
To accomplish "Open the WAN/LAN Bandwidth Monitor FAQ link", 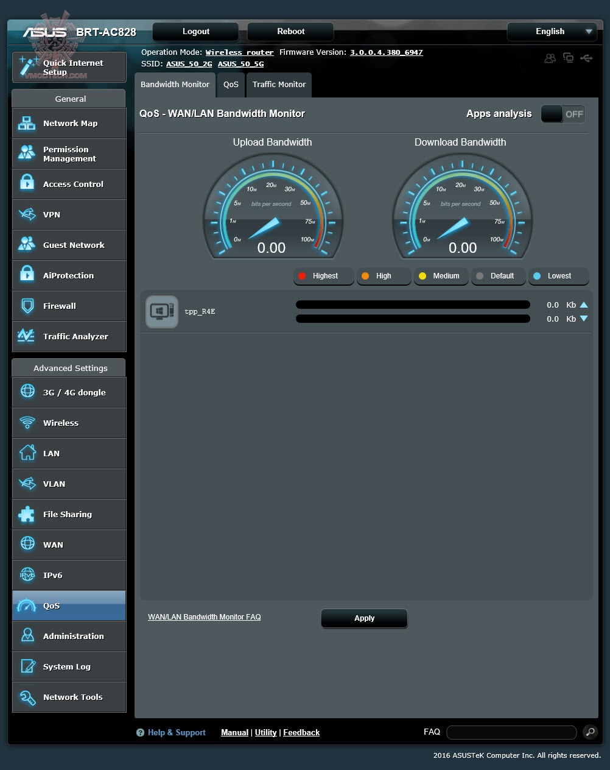I will click(x=204, y=617).
